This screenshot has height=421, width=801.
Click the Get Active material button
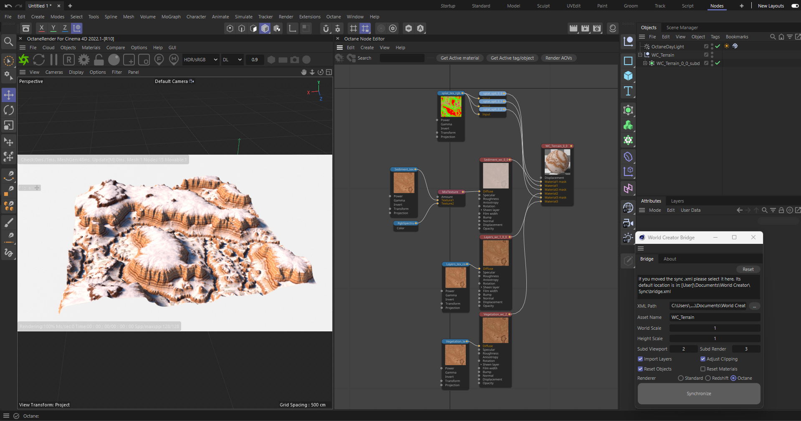click(460, 58)
